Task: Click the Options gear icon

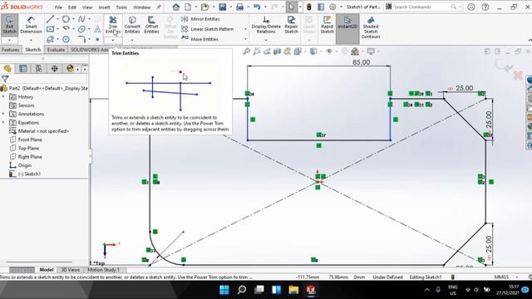Action: pos(332,7)
